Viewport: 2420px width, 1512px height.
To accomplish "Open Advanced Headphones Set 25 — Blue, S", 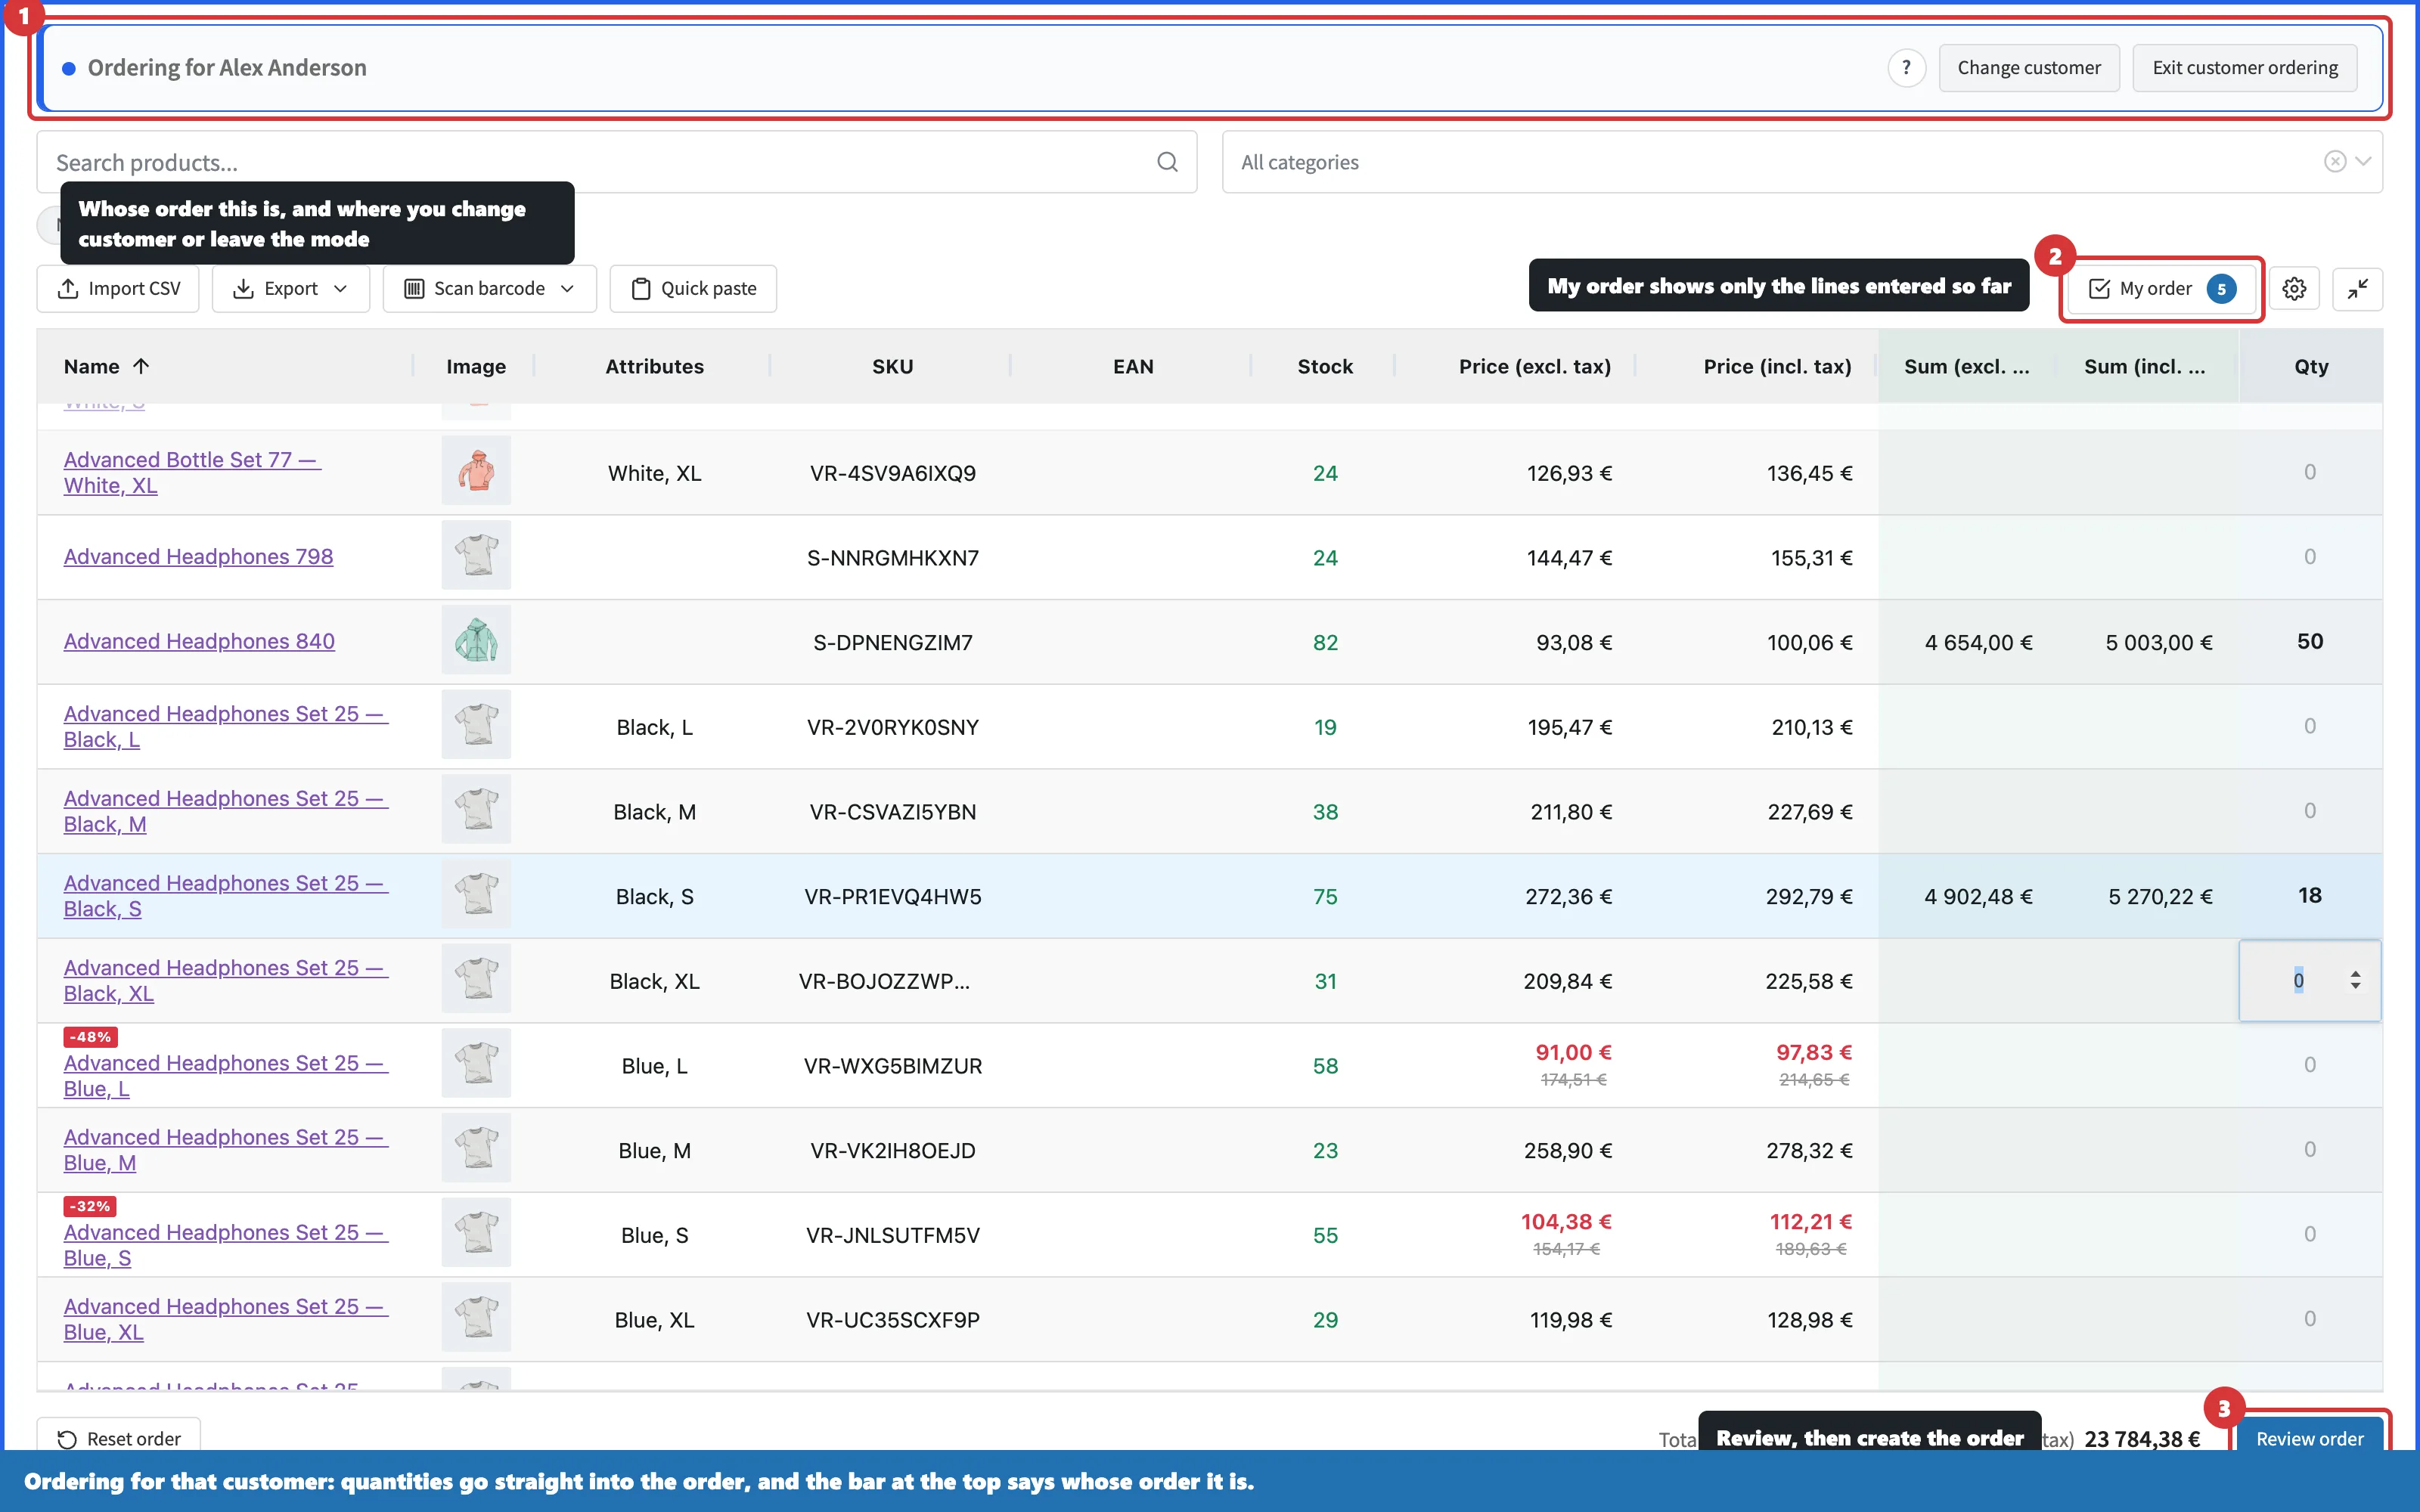I will pyautogui.click(x=226, y=1245).
